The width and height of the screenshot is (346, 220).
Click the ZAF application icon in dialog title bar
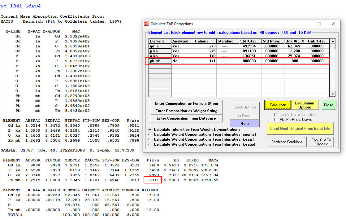pos(146,24)
